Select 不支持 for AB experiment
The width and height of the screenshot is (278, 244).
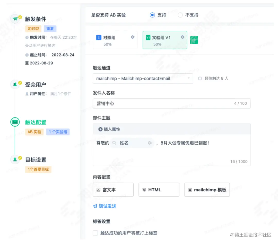[180, 15]
